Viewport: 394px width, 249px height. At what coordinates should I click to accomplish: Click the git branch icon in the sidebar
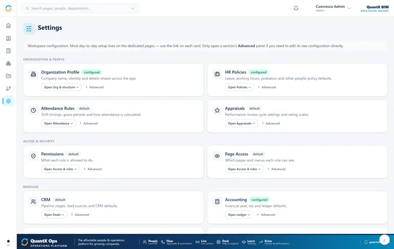tap(8, 88)
